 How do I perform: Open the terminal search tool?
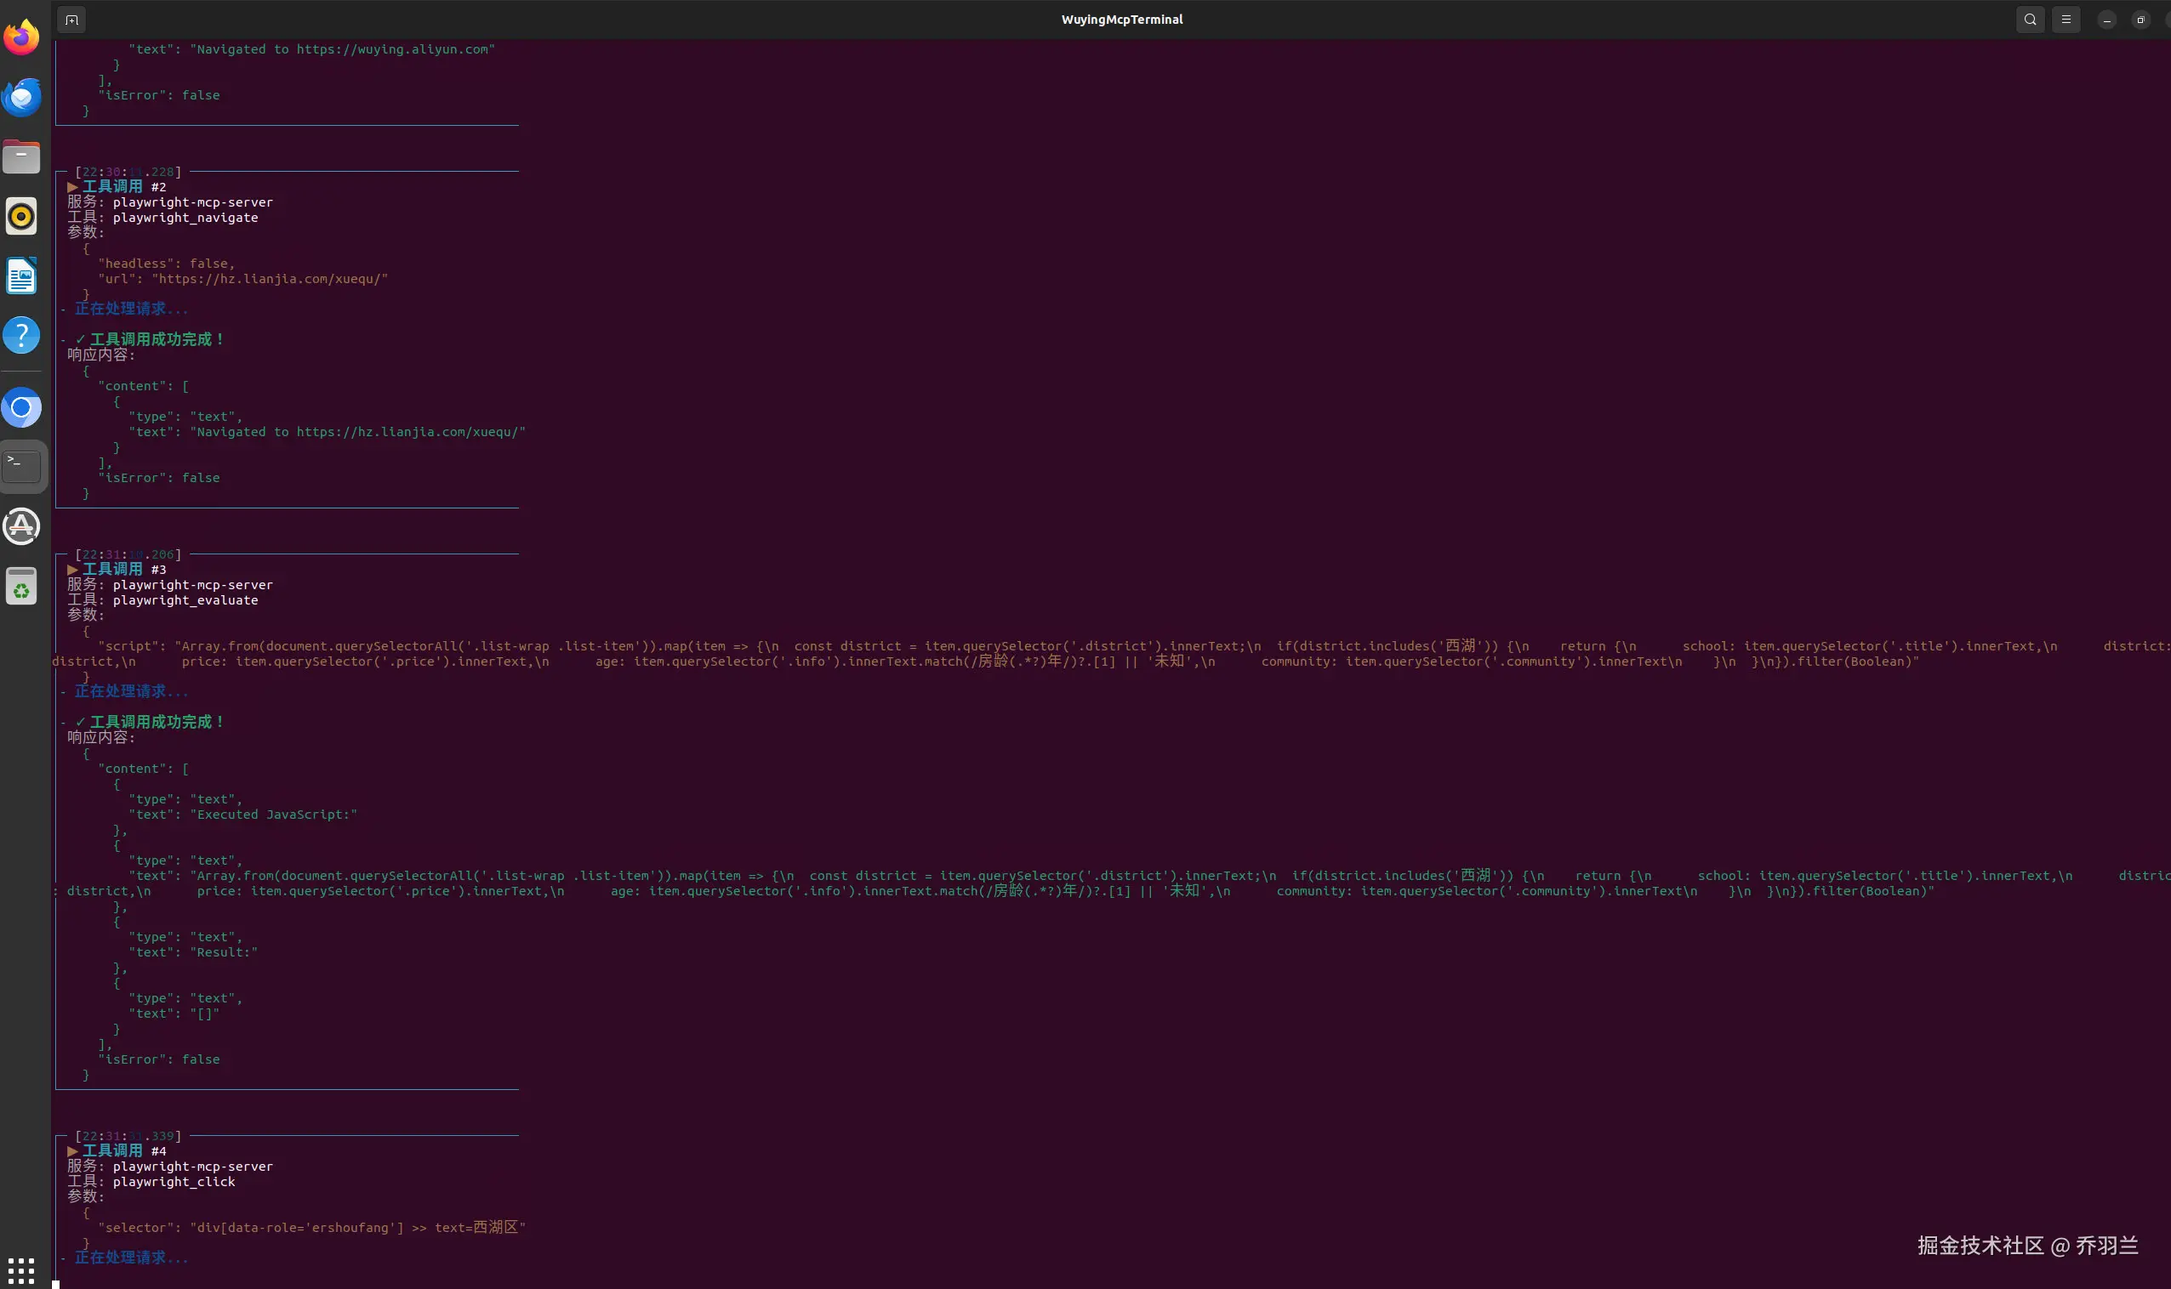tap(2030, 19)
